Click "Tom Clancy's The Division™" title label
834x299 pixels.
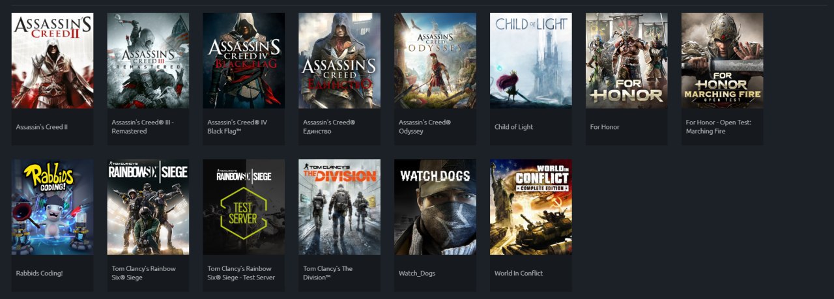pyautogui.click(x=328, y=273)
